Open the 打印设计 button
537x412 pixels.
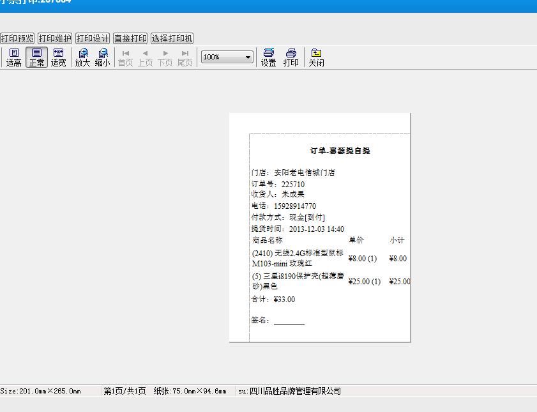[x=93, y=38]
